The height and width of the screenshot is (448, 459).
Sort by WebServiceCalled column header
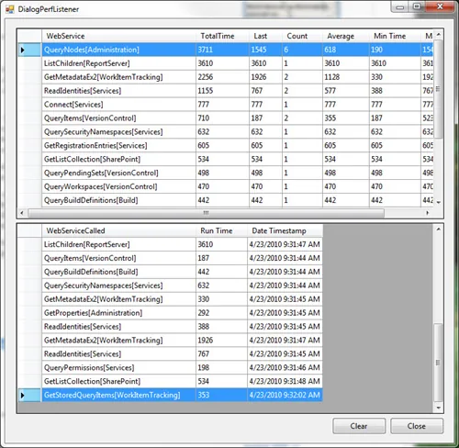[118, 230]
